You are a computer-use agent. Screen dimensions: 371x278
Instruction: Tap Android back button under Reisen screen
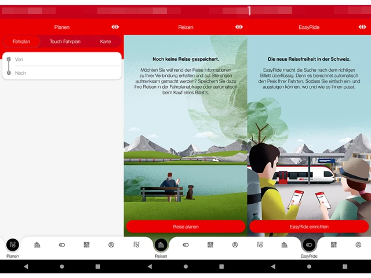[x=150, y=266]
